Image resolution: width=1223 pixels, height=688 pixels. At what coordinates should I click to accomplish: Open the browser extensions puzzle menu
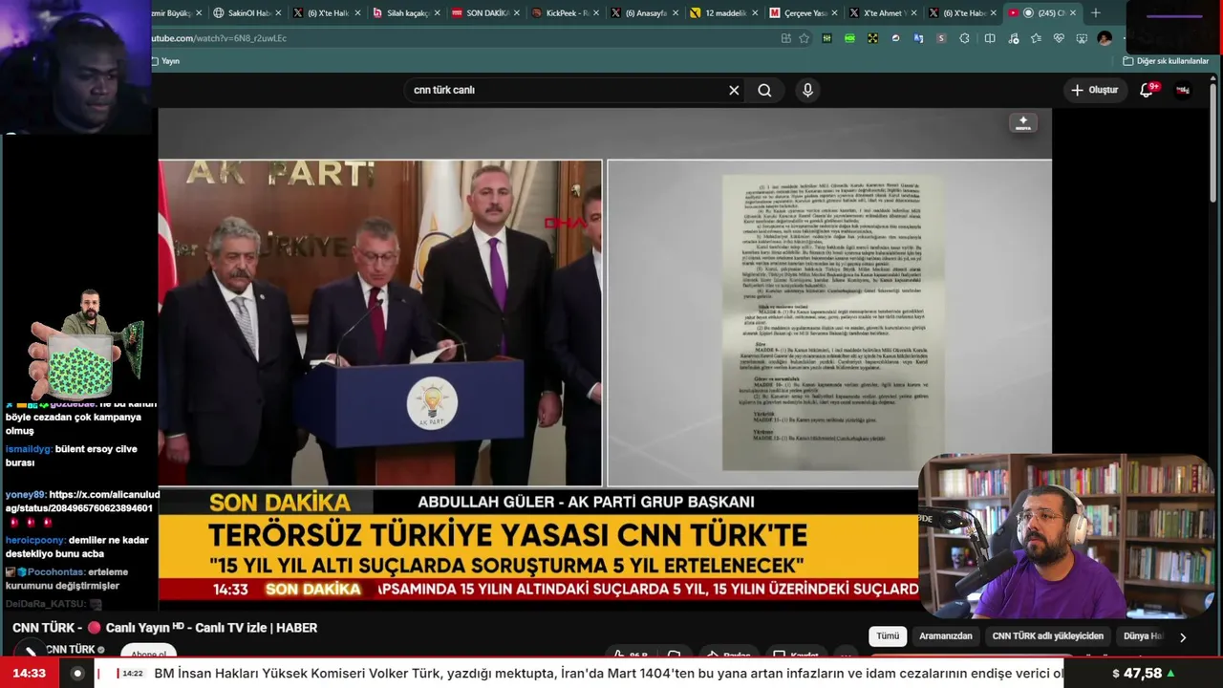(964, 38)
